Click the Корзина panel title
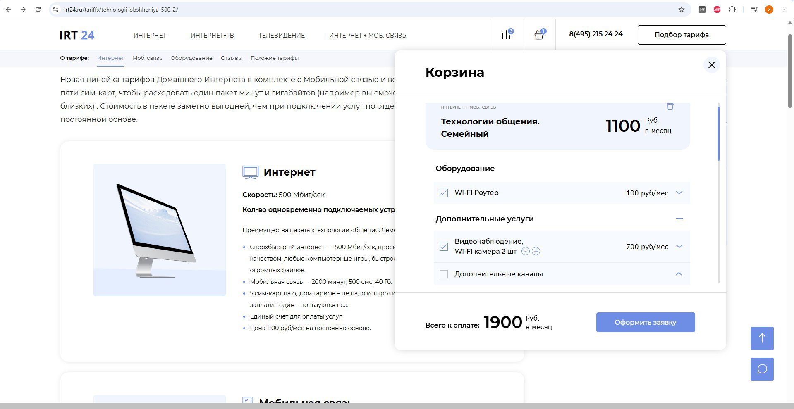794x409 pixels. (x=455, y=72)
